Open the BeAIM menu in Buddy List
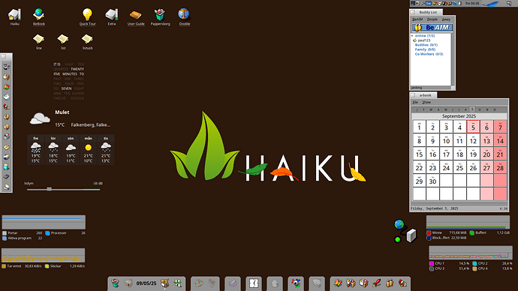518x291 pixels. click(417, 19)
